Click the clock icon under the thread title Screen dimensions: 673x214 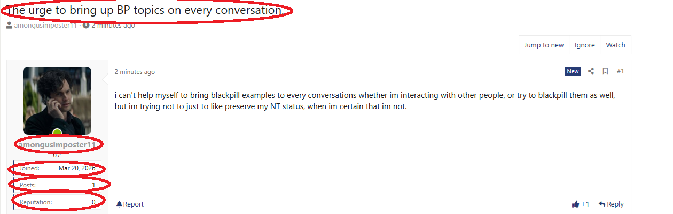click(86, 25)
